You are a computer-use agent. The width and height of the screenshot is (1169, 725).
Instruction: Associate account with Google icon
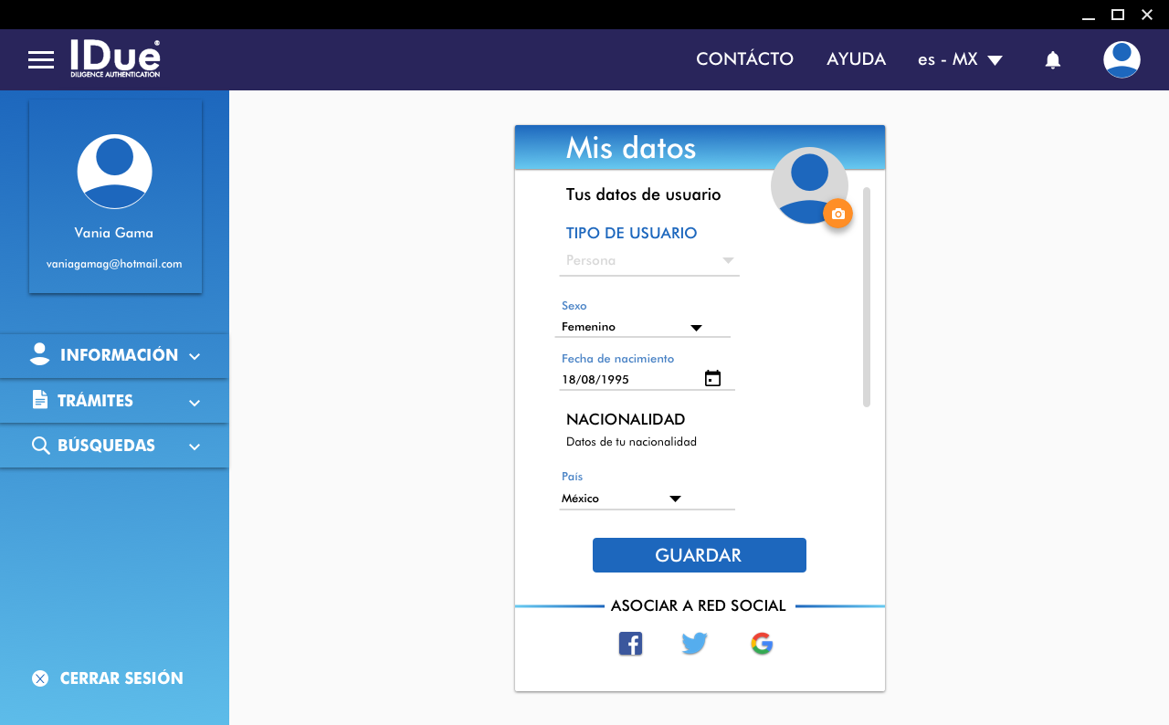point(762,644)
